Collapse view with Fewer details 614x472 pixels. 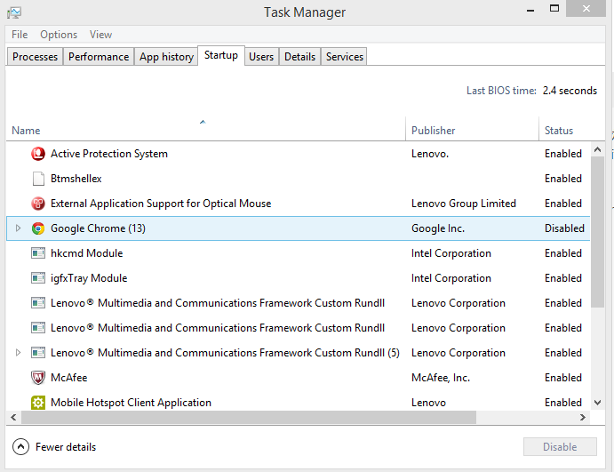(54, 447)
